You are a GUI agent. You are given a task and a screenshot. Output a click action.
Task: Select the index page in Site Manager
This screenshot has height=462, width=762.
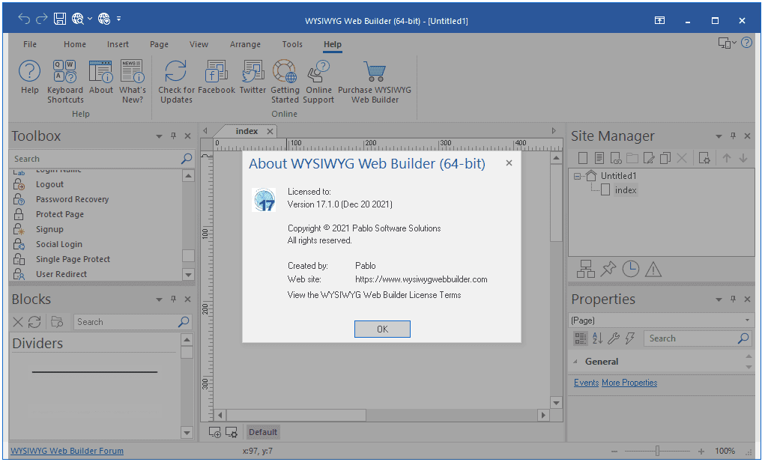click(626, 190)
